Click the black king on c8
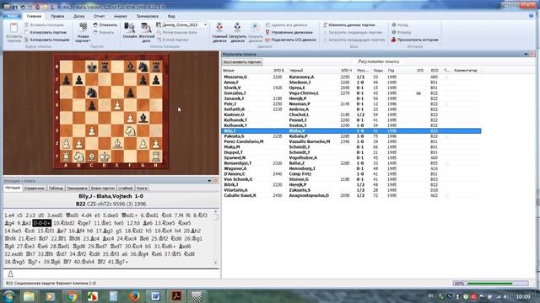Image resolution: width=540 pixels, height=303 pixels. coord(92,66)
